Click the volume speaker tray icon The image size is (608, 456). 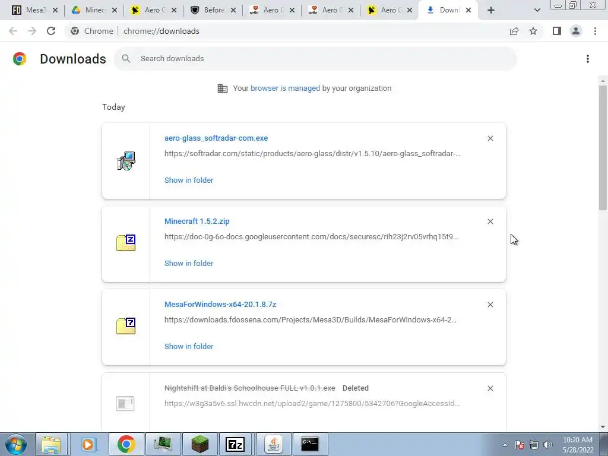548,445
